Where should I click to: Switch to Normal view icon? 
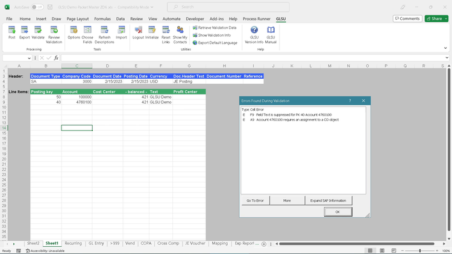tap(370, 250)
